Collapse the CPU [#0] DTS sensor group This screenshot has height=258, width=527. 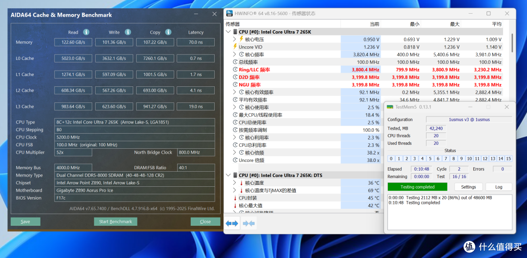[228, 176]
